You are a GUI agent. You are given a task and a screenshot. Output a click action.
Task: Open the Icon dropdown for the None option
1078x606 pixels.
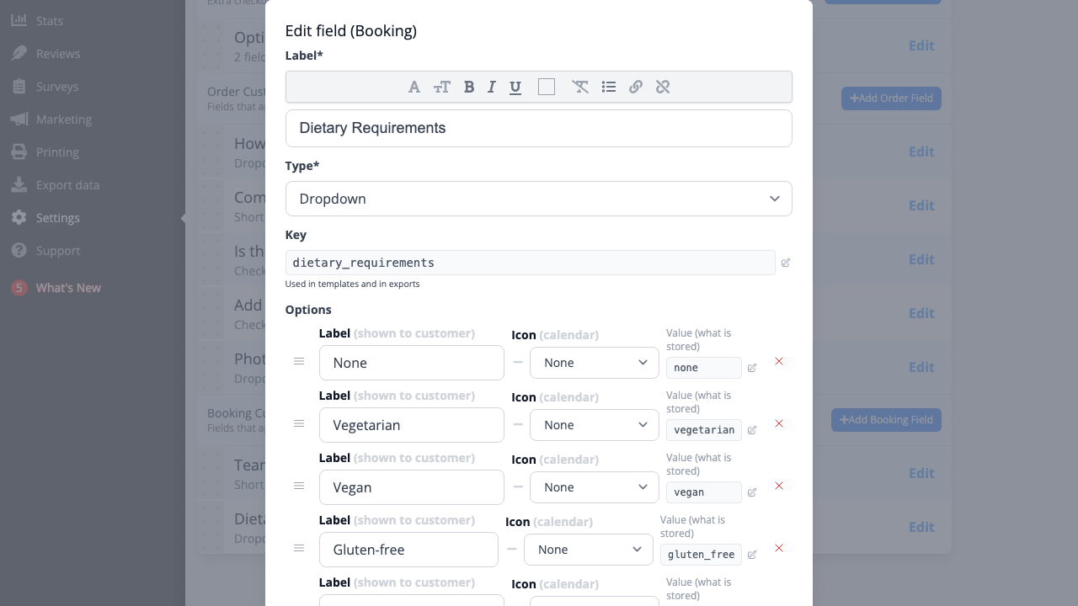tap(595, 363)
